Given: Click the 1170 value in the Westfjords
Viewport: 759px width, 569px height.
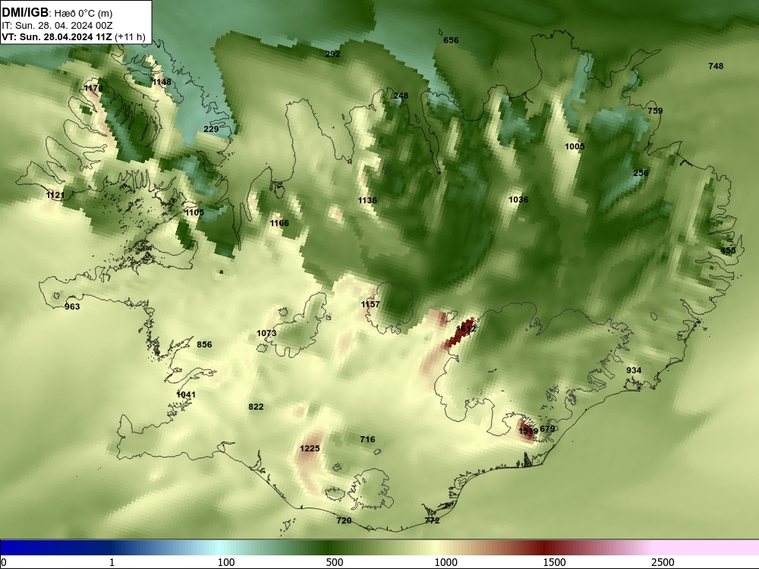Looking at the screenshot, I should [93, 88].
